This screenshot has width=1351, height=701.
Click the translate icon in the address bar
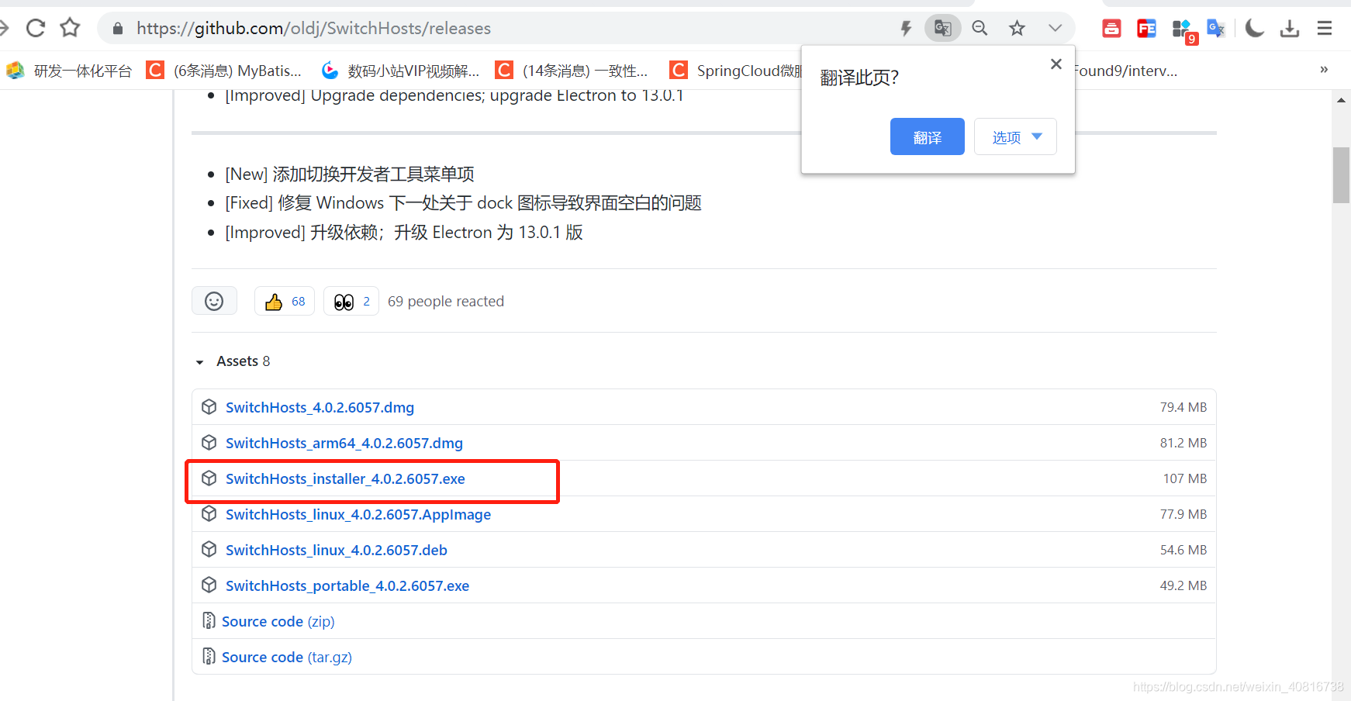click(943, 29)
